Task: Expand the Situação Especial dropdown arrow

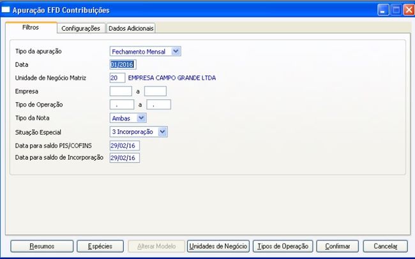Action: pyautogui.click(x=163, y=131)
